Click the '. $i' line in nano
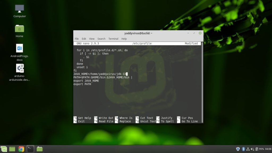 [86, 57]
